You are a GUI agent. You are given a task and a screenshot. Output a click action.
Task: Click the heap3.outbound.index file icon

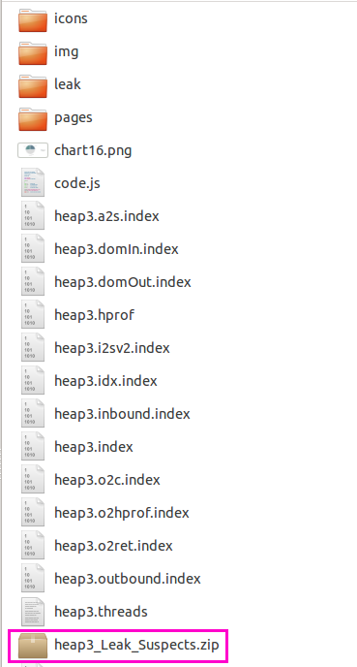click(33, 579)
